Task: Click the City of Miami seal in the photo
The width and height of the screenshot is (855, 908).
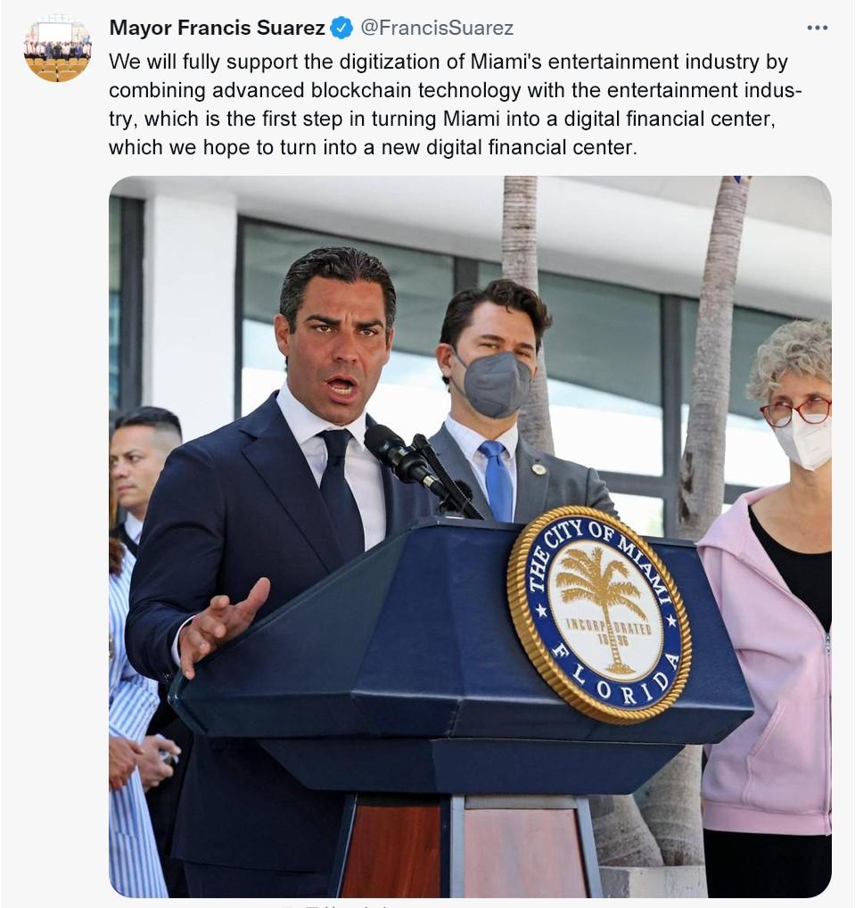Action: pos(600,615)
